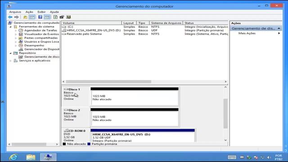Screen dimensions: 288x162
Task: Expand the Agendador de Tarefas node
Action: tap(16, 31)
